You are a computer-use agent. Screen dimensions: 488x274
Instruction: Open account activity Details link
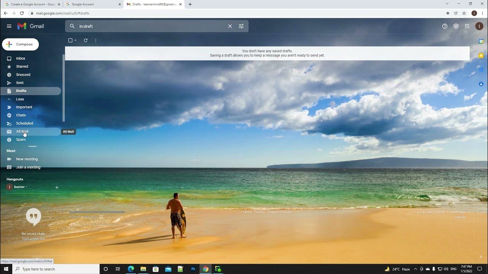460,217
